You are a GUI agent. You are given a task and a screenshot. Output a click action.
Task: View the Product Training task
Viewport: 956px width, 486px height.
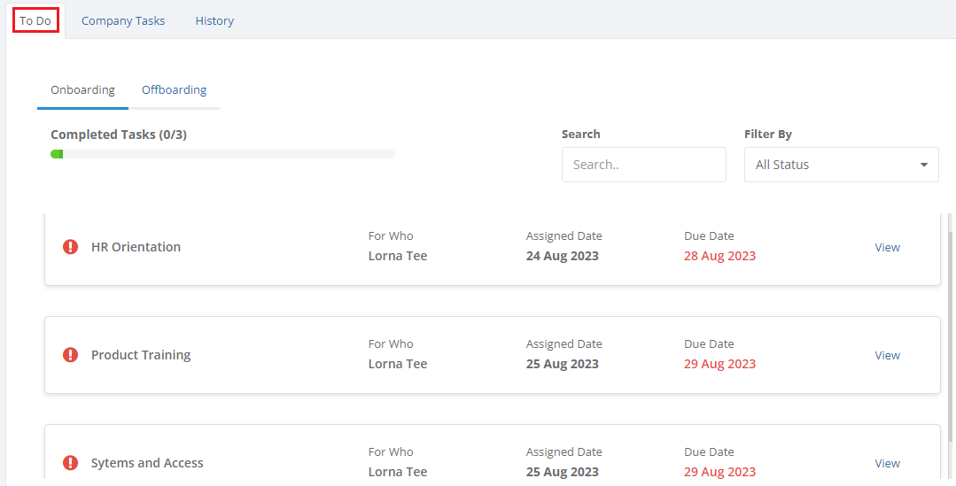click(x=887, y=356)
